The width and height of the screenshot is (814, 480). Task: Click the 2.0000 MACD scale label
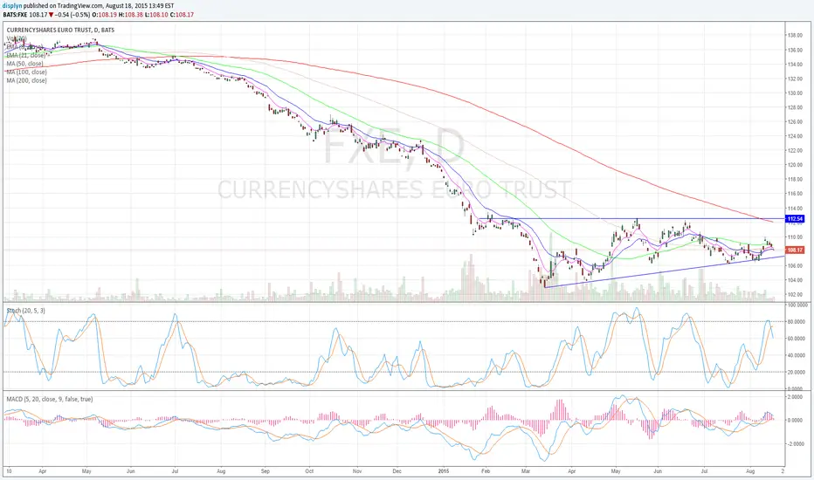[x=797, y=397]
